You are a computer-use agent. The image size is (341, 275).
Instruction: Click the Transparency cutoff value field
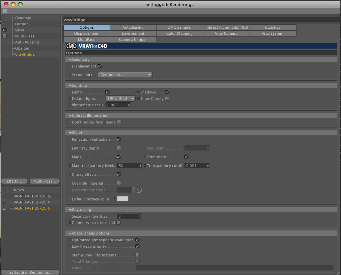click(197, 166)
